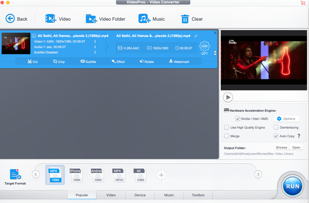Enable the Deinterlacing checkbox
309x203 pixels.
276,128
